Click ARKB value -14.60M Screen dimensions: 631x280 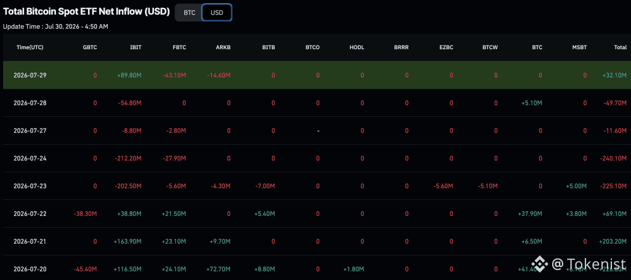220,75
